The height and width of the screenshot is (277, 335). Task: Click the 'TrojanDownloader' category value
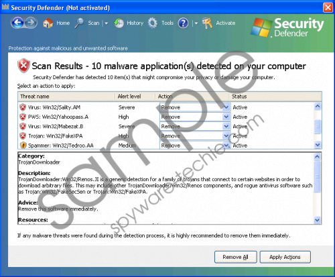tap(39, 162)
